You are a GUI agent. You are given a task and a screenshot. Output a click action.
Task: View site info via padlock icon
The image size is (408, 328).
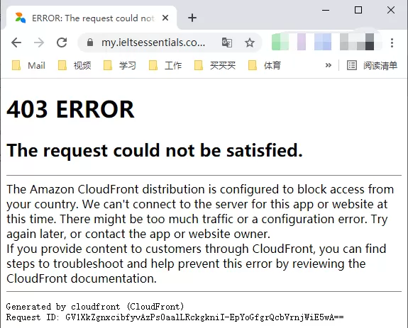pyautogui.click(x=90, y=43)
